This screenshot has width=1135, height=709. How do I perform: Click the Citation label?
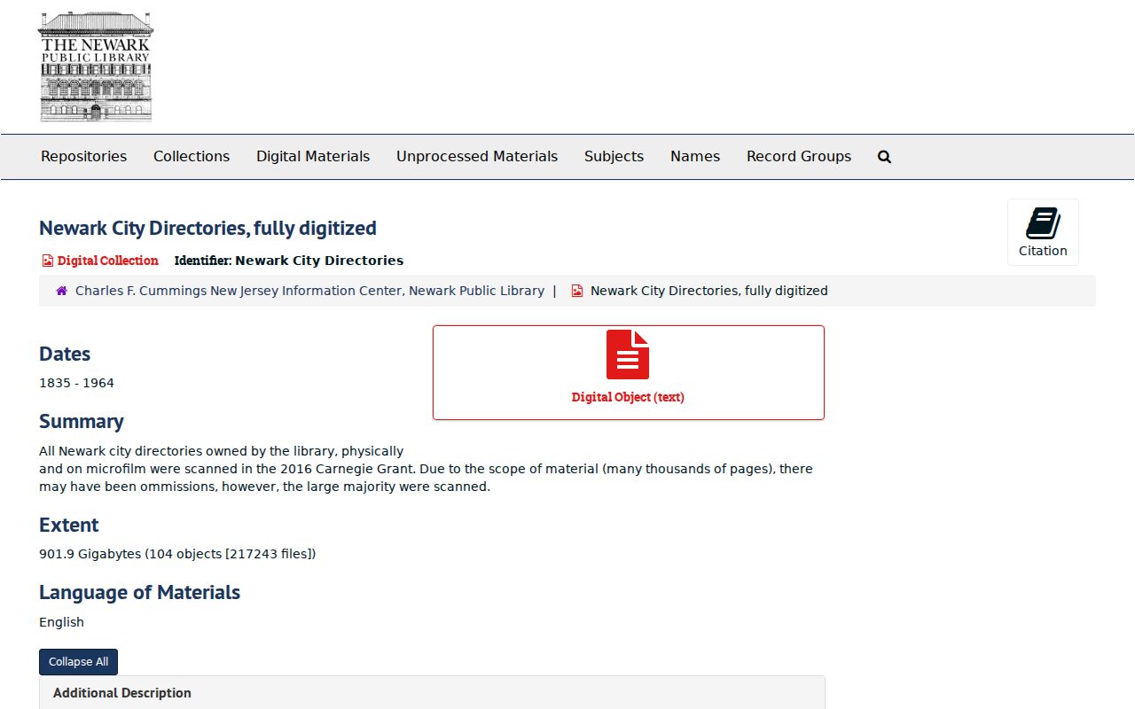coord(1043,251)
